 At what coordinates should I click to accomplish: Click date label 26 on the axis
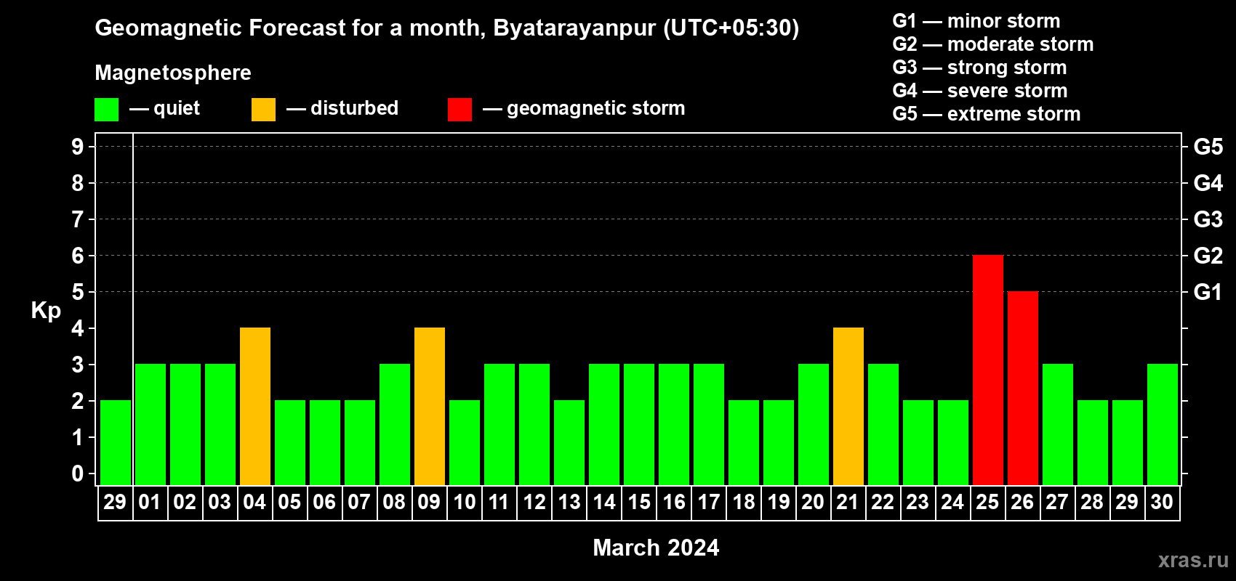(x=1022, y=502)
